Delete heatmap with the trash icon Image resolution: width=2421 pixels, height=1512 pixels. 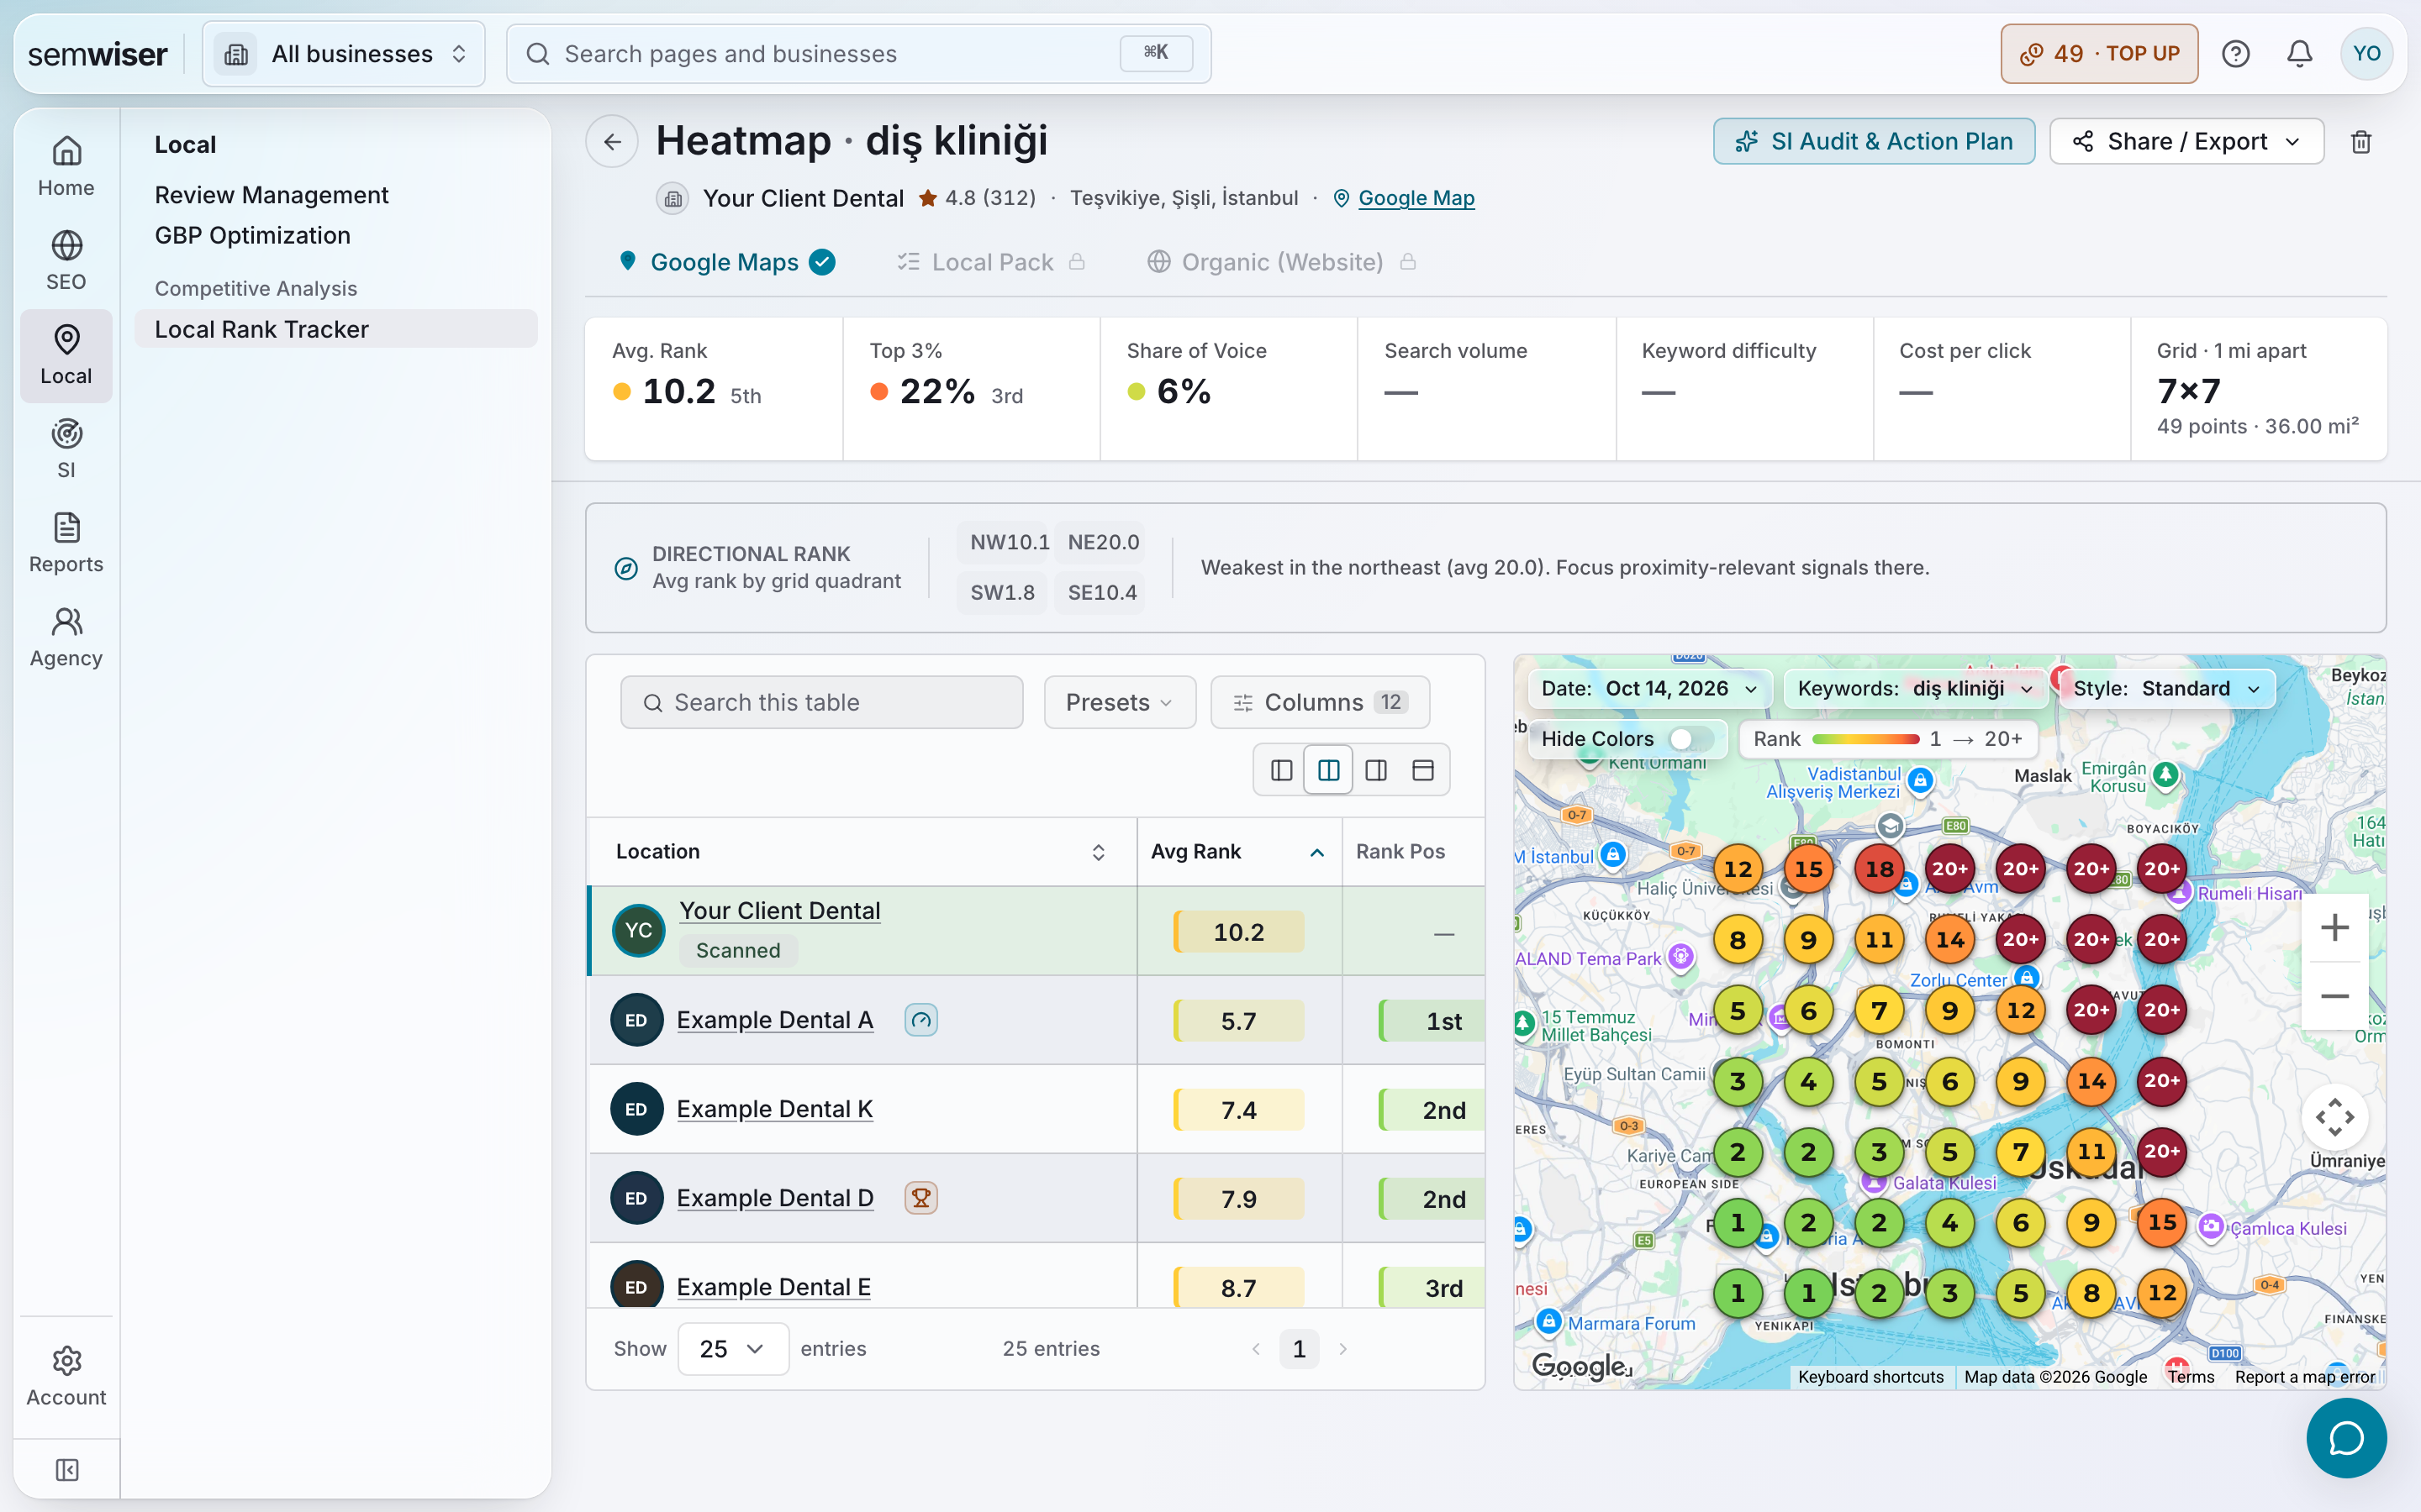(2361, 142)
